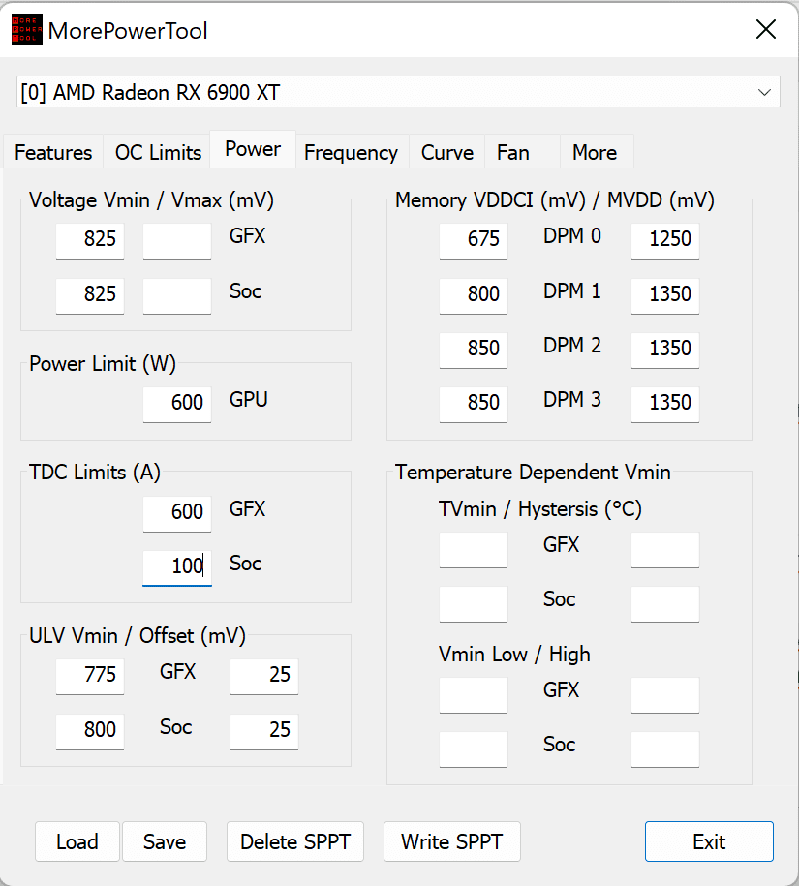
Task: Click the "DPM 2" label
Action: pos(571,346)
